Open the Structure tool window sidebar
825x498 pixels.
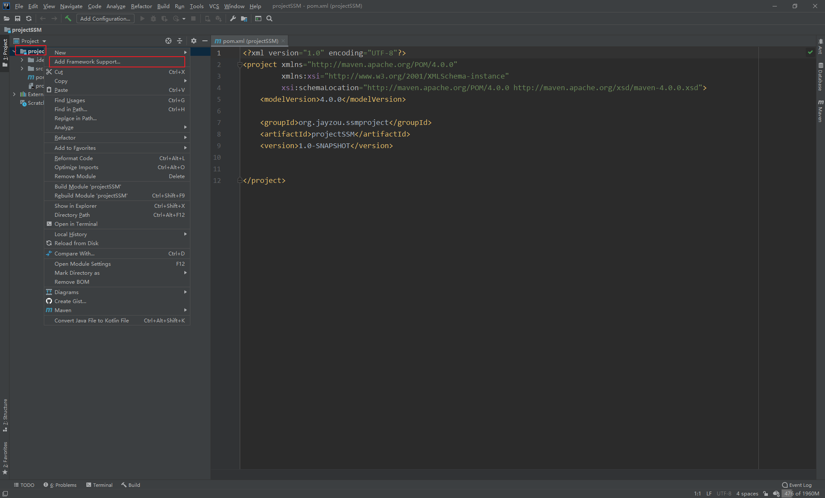5,415
